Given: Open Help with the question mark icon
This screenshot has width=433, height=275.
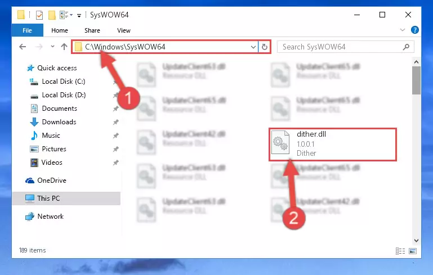Looking at the screenshot, I should pos(415,30).
